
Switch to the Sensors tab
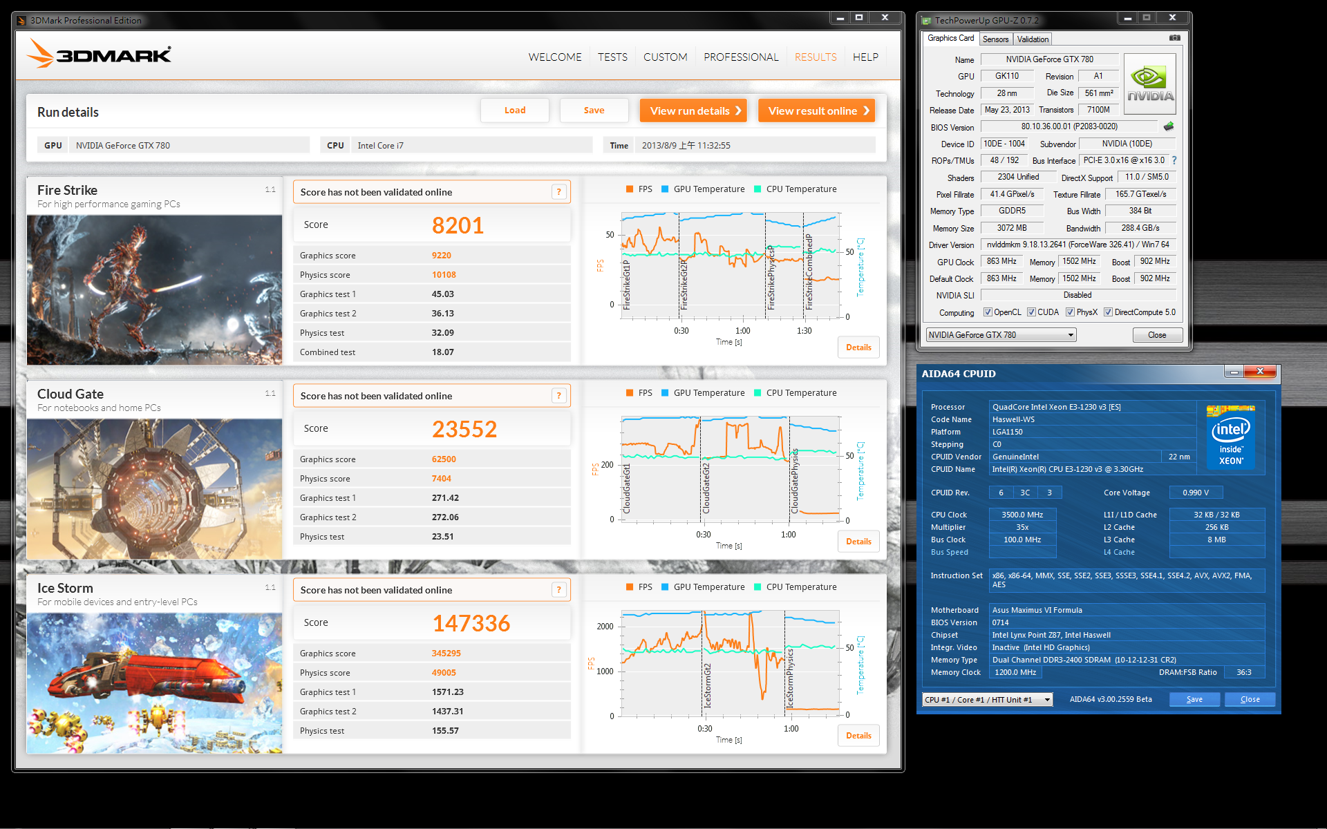point(995,39)
